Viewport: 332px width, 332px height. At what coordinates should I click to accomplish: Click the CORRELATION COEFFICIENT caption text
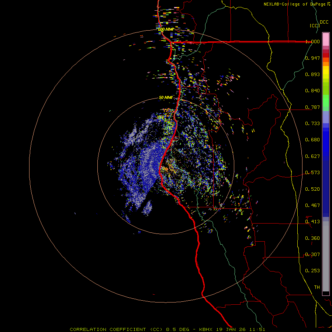pyautogui.click(x=108, y=329)
